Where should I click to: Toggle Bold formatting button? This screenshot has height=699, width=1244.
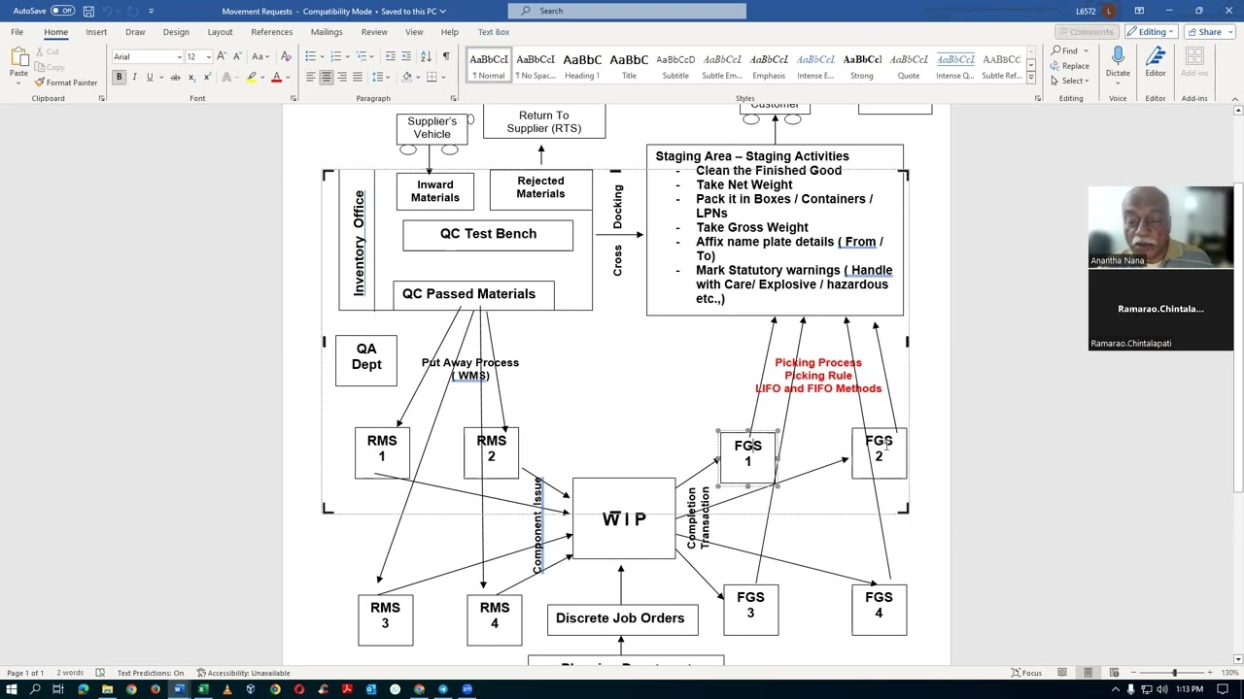(120, 77)
